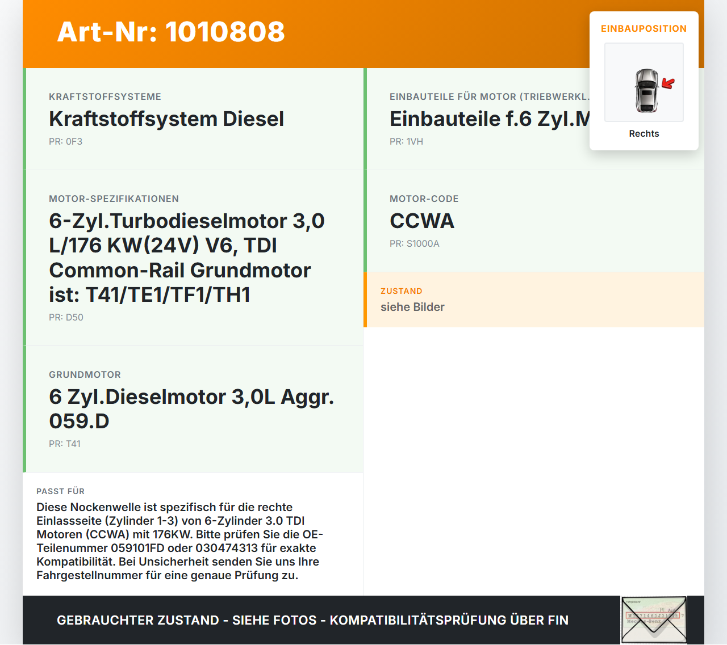Viewport: 727px width, 645px height.
Task: Click the Rechts label under the car
Action: click(x=644, y=134)
